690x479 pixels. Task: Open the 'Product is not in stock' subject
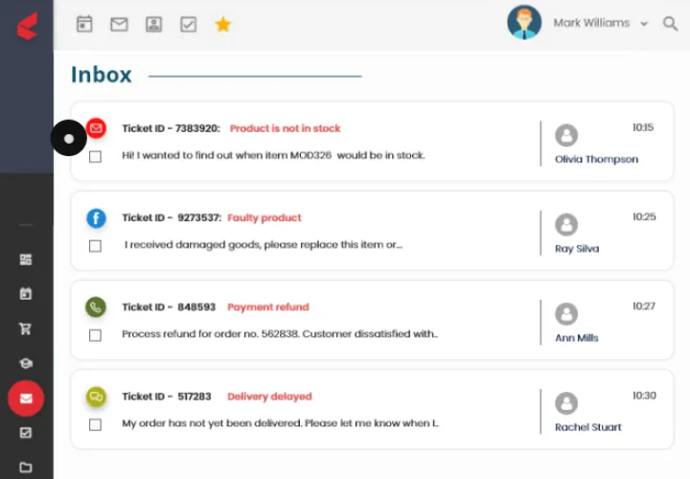click(286, 128)
